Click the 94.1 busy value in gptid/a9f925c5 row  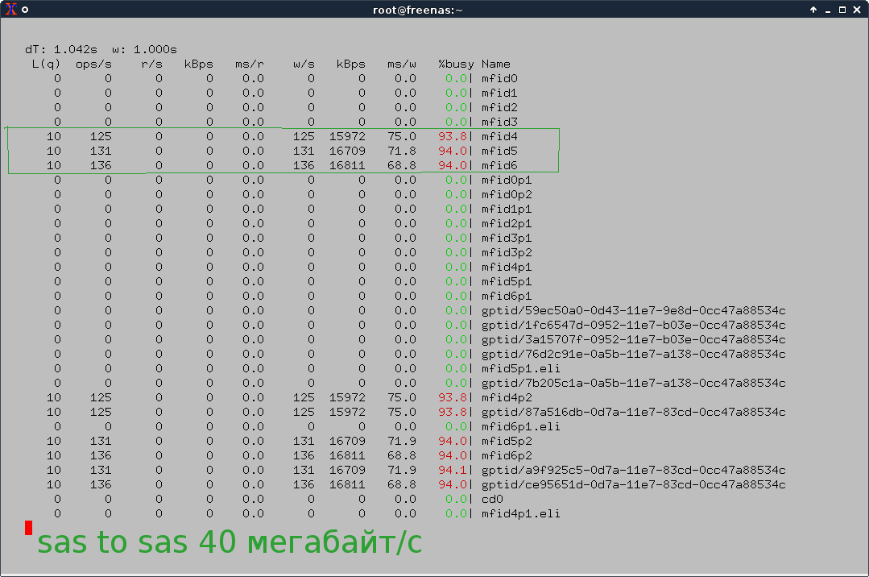[x=453, y=470]
